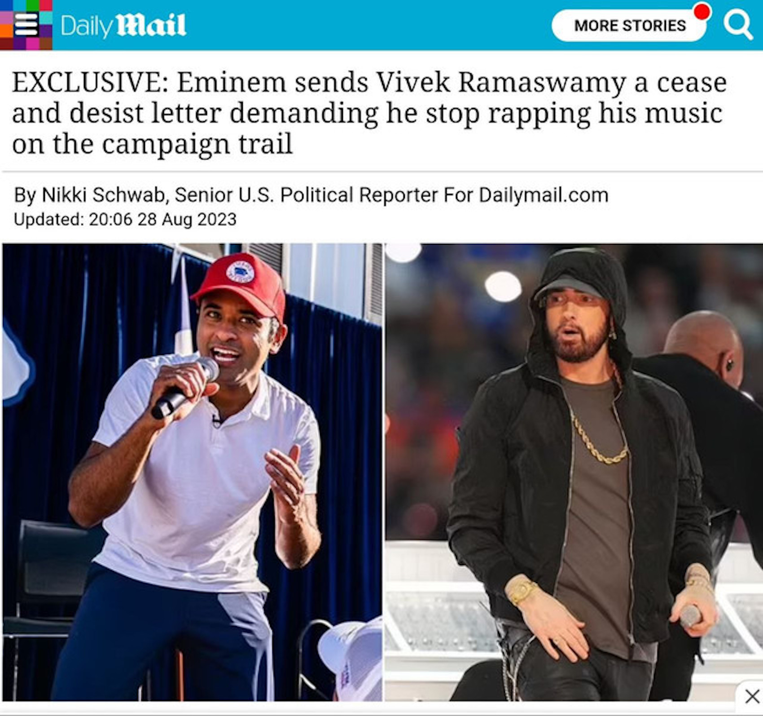Close the bottom ad with X
This screenshot has width=763, height=716.
pos(752,696)
